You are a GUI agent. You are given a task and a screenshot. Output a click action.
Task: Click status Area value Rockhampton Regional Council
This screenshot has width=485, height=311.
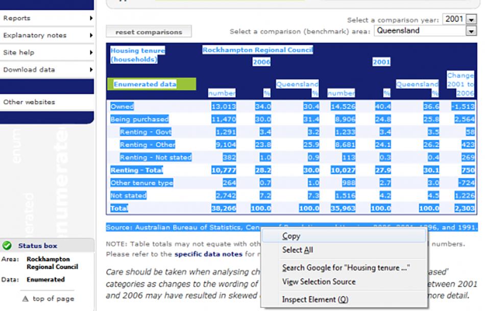pos(52,262)
